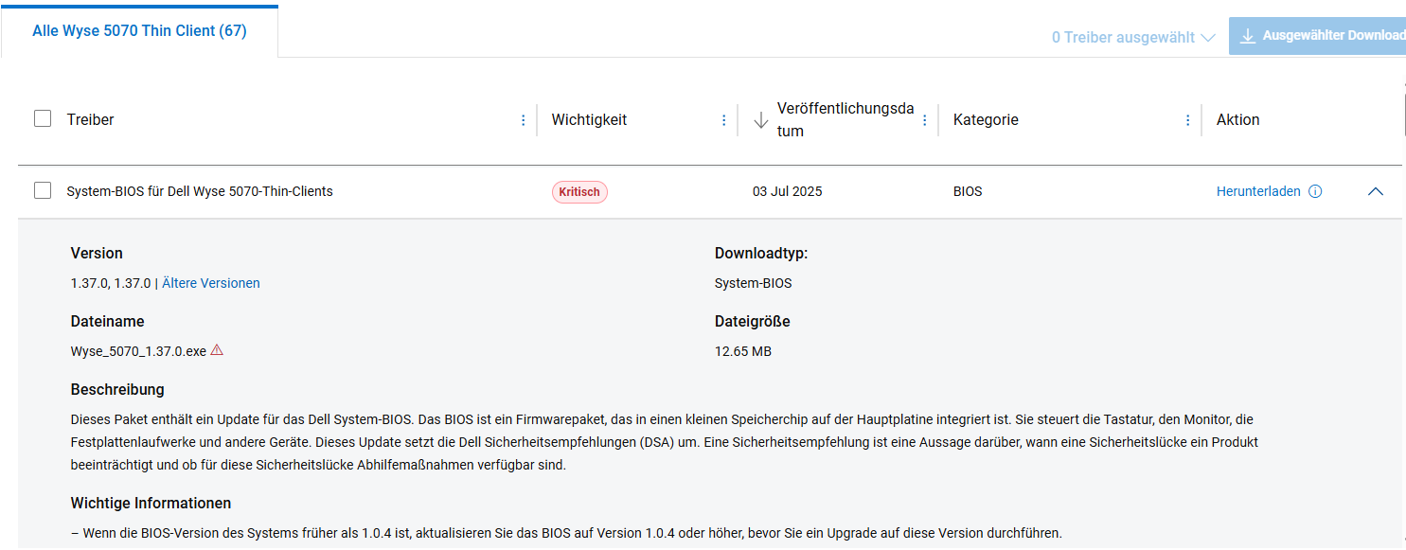Click the info icon next to Herunterladen
Viewport: 1406px width, 550px height.
1315,191
